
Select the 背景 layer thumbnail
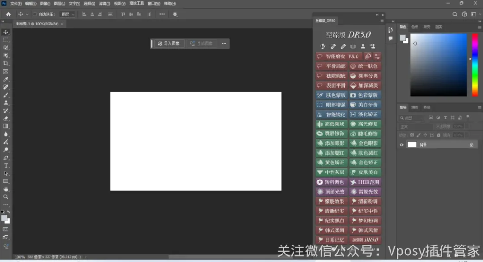pyautogui.click(x=412, y=145)
